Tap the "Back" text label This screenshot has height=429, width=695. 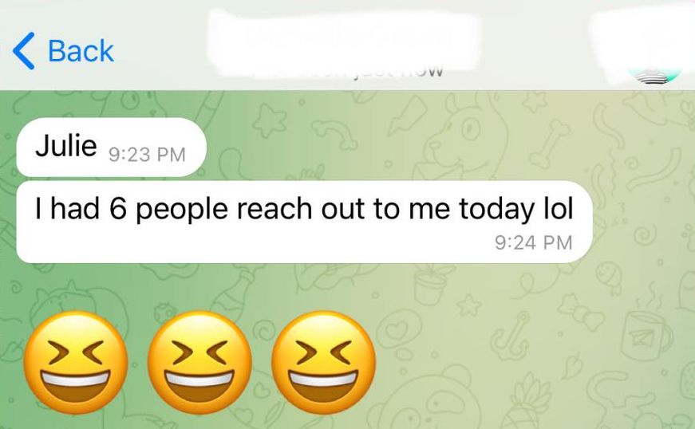pos(81,51)
